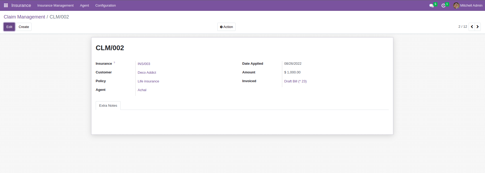Open the Deco Addict customer link
This screenshot has width=485, height=173.
[147, 73]
